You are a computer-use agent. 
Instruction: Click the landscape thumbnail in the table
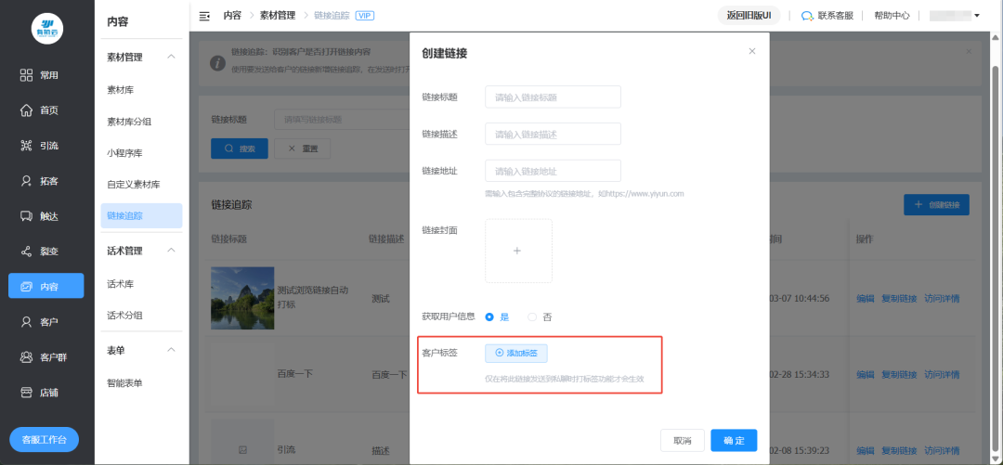242,298
